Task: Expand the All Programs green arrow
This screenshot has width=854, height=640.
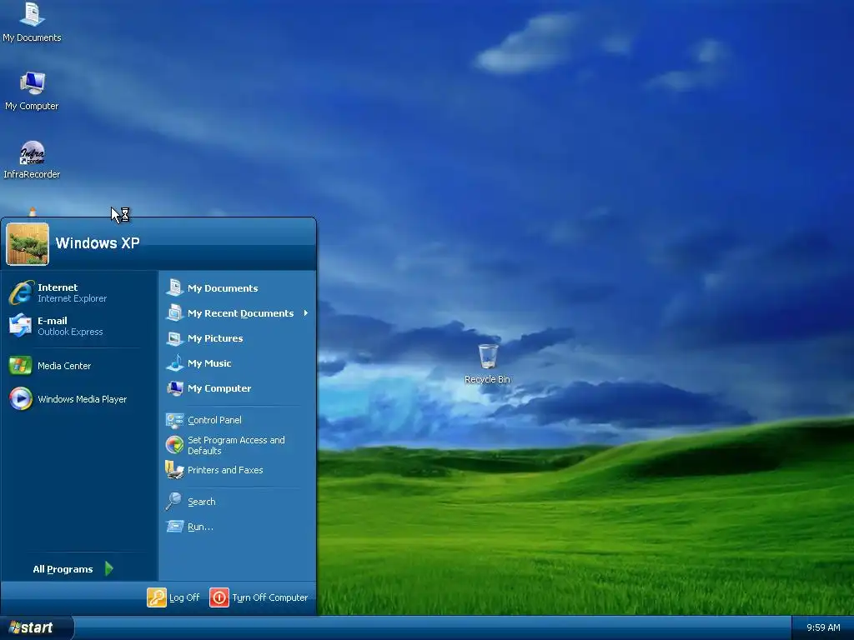Action: (x=109, y=568)
